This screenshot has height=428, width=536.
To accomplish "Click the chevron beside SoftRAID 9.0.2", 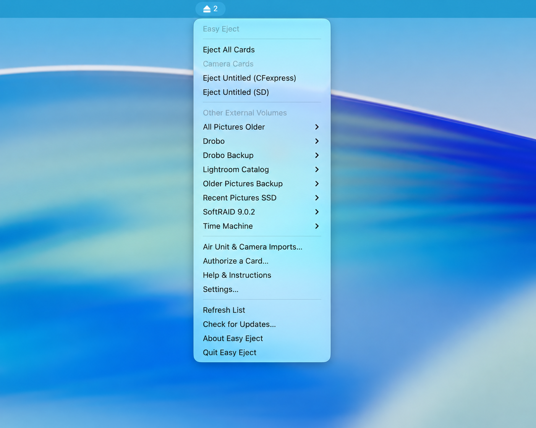I will tap(317, 212).
